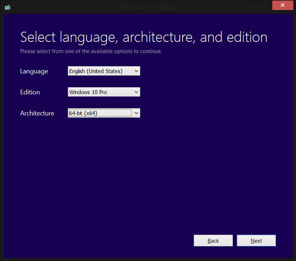The image size is (296, 261).
Task: Select the English (United States) language field
Action: 100,71
